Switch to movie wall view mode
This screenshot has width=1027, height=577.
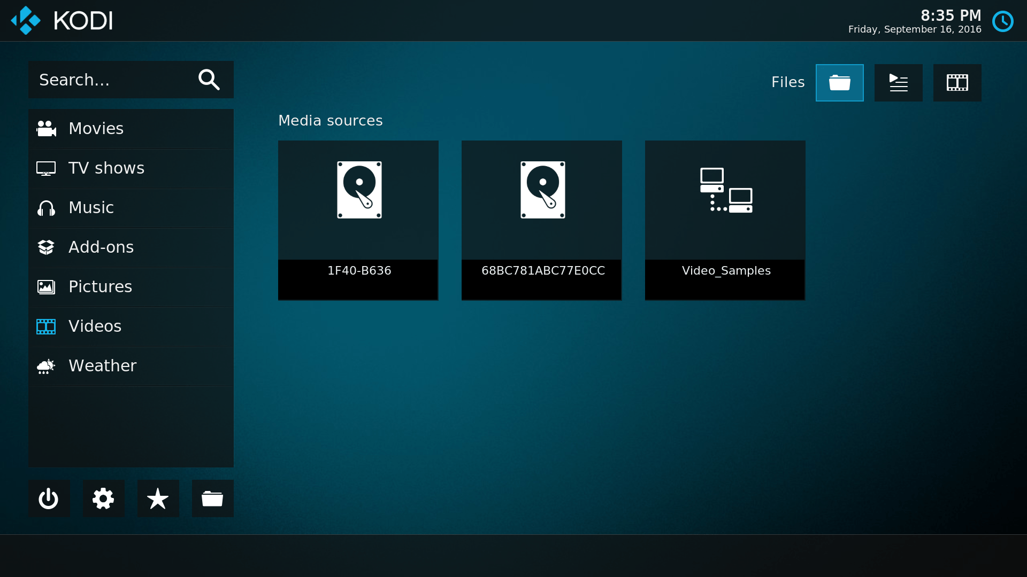click(957, 83)
